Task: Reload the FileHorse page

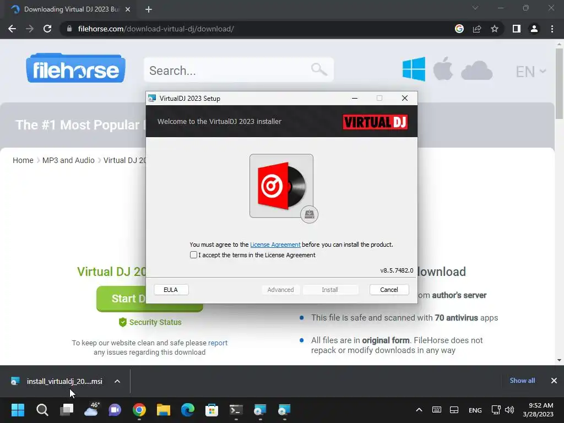Action: click(x=47, y=29)
